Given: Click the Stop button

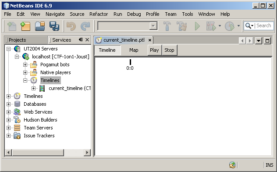Looking at the screenshot, I should pyautogui.click(x=170, y=50).
